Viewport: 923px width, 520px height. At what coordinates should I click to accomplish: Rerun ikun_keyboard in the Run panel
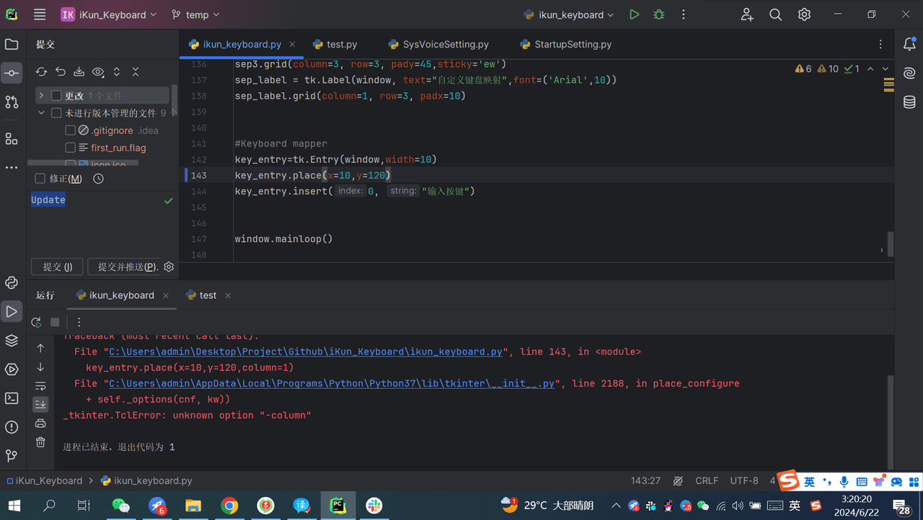[36, 322]
